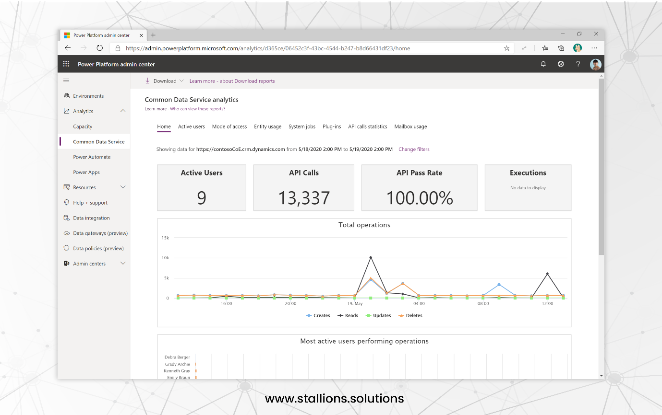Open browser collections icon

561,48
